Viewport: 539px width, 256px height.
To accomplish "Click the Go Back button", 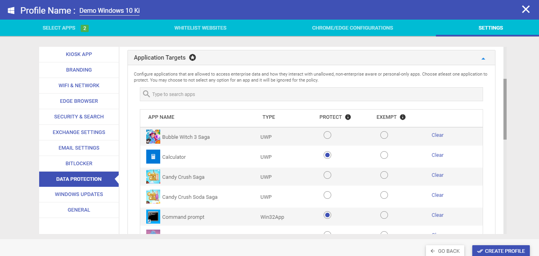I will click(445, 251).
